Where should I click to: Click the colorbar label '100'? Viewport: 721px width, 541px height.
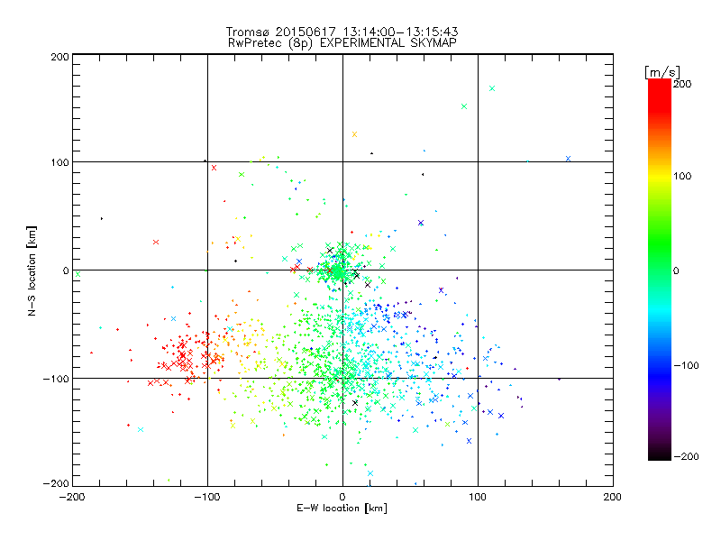coord(682,176)
